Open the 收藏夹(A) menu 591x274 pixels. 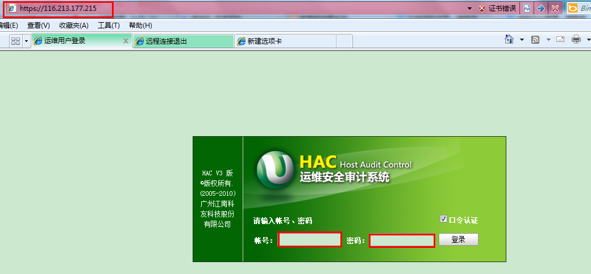click(x=74, y=26)
